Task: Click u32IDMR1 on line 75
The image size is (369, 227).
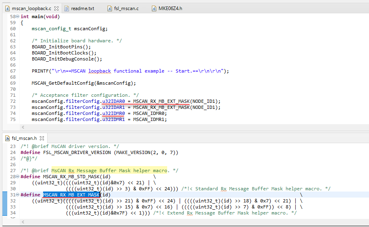Action: pos(114,119)
